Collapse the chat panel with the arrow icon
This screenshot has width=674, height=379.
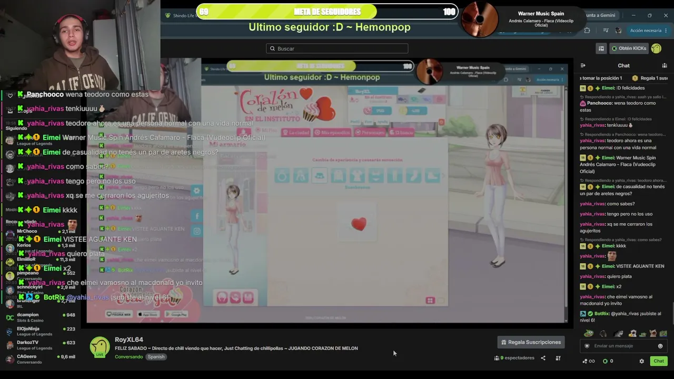583,66
